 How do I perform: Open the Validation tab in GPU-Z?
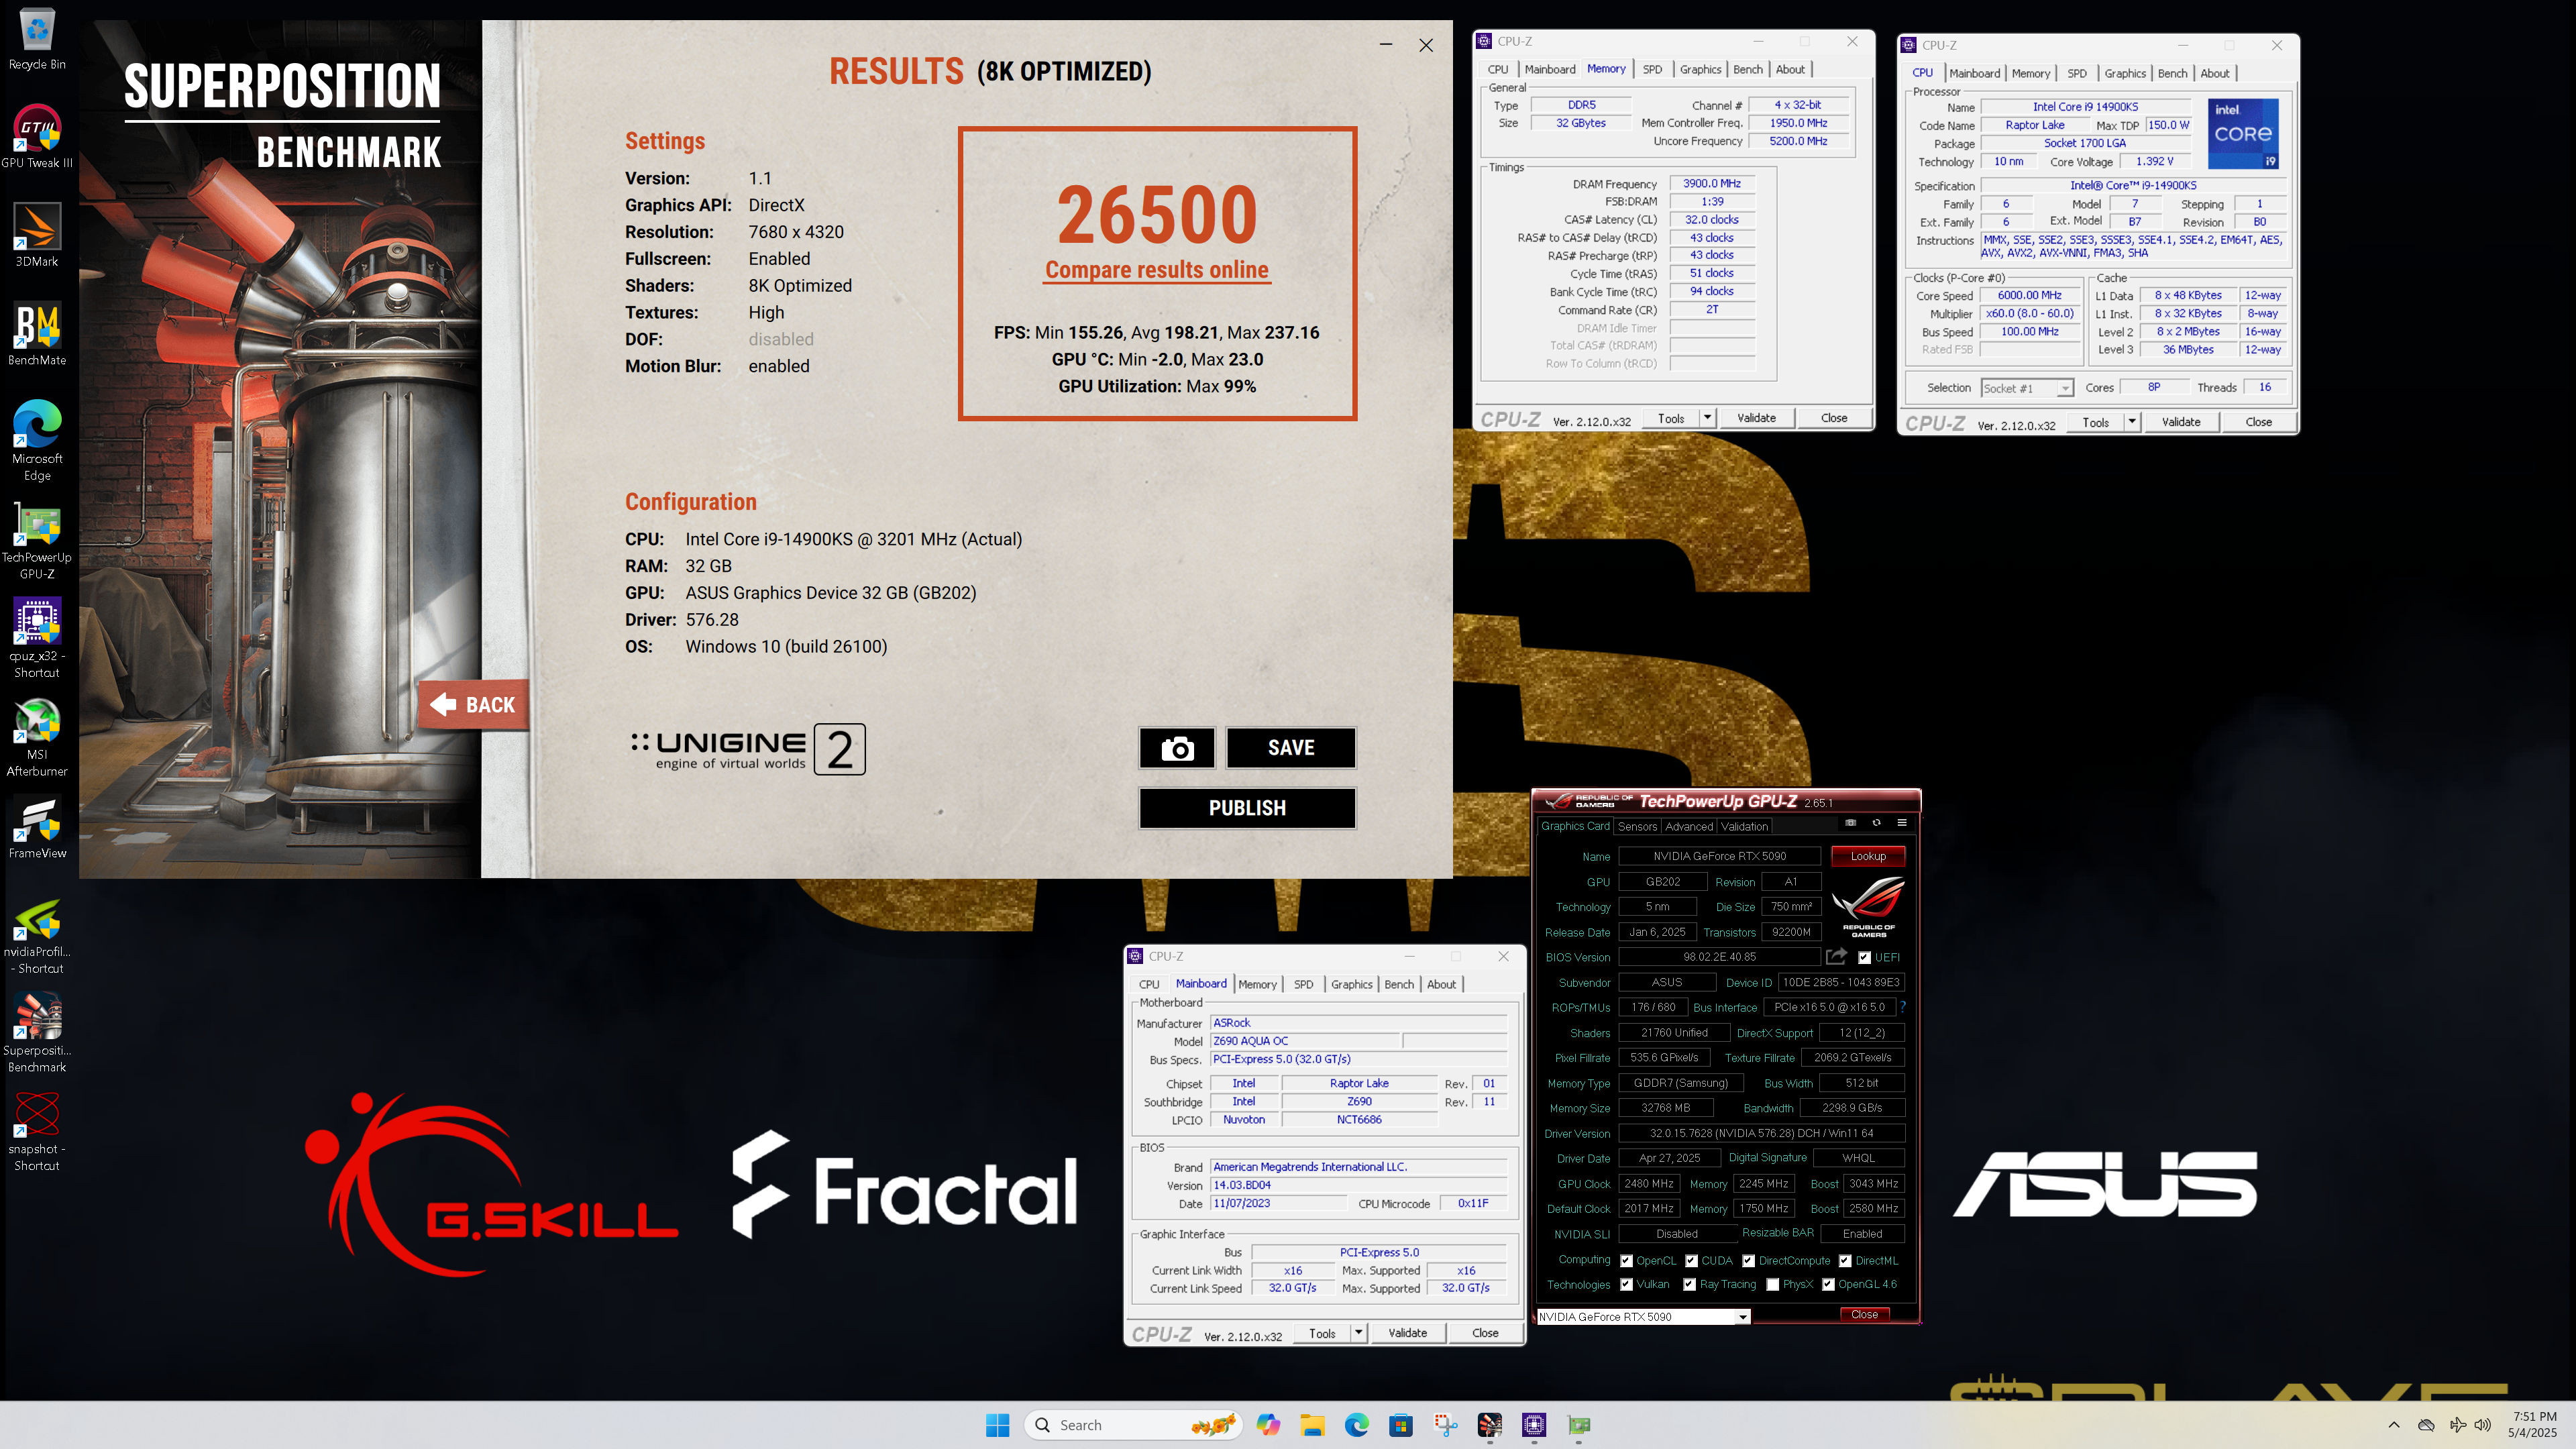click(x=1744, y=826)
